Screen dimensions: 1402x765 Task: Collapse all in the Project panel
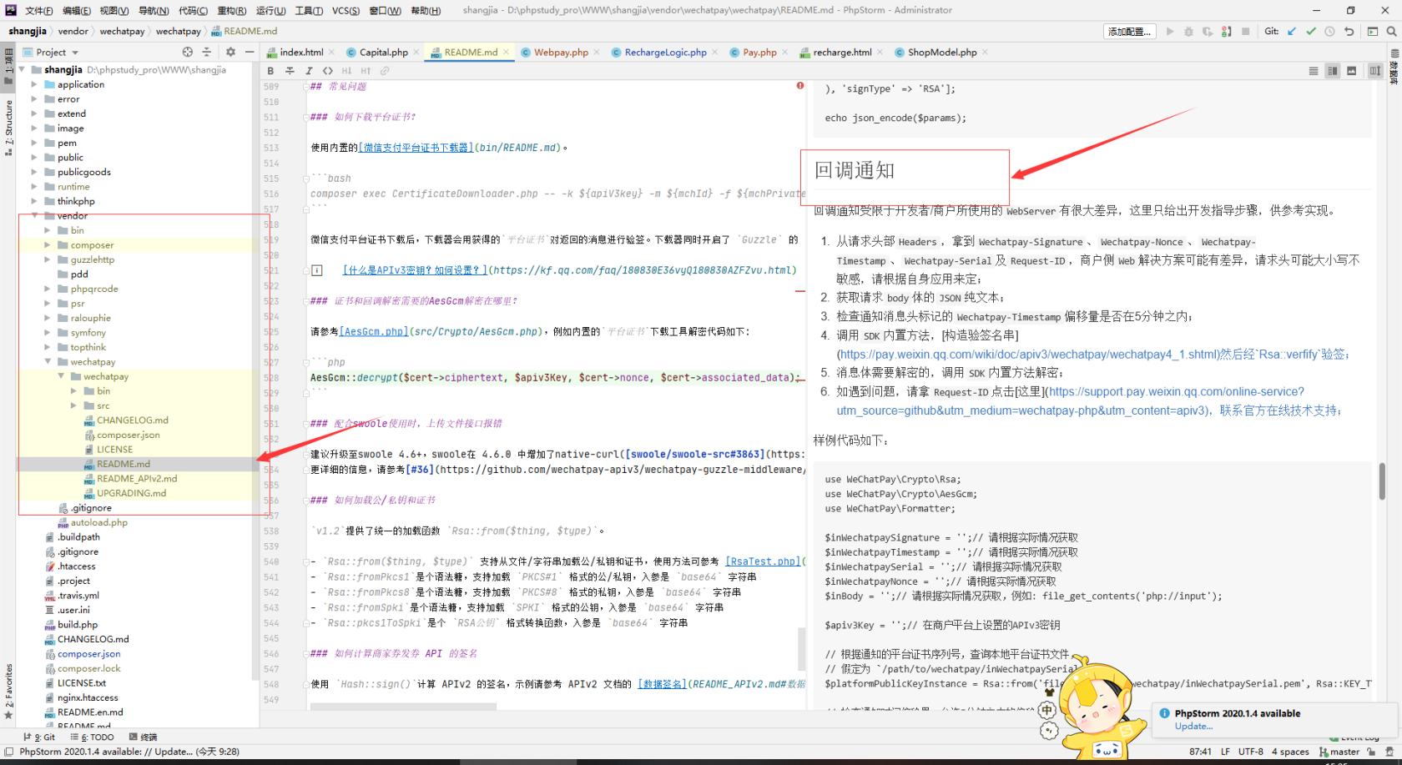206,52
